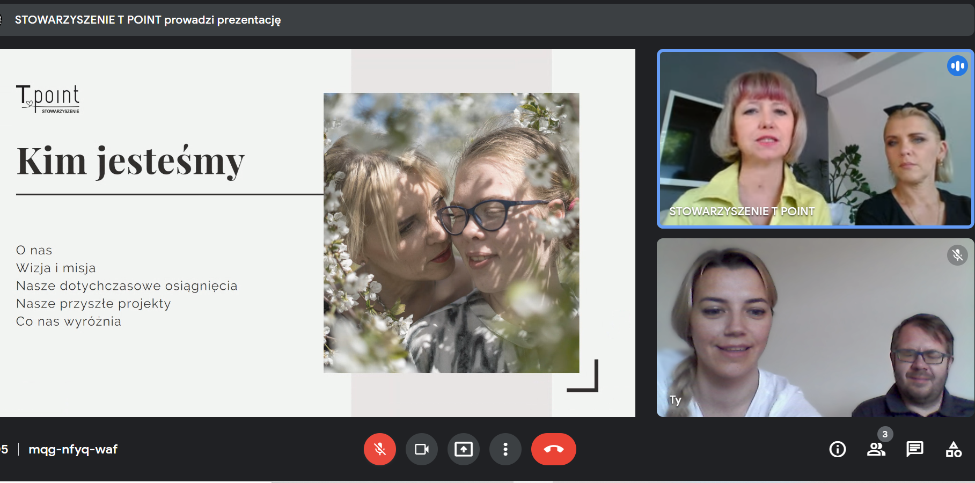Image resolution: width=975 pixels, height=483 pixels.
Task: Click the T.point logo on the slide
Action: click(48, 99)
